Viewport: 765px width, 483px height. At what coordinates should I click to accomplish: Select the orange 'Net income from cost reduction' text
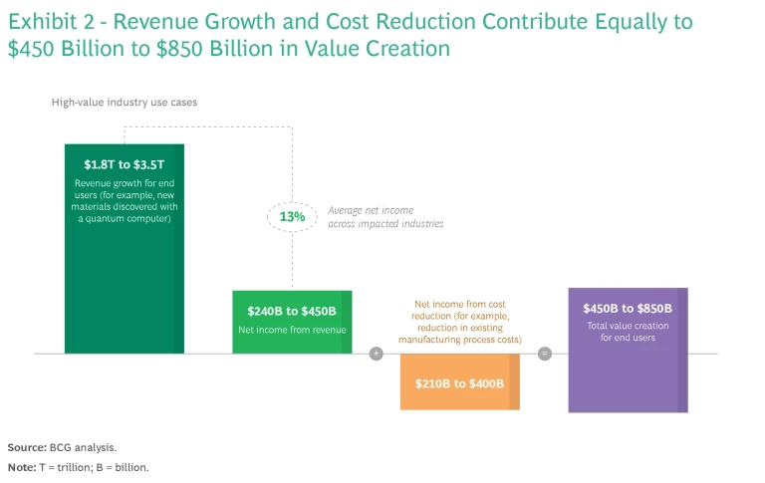pyautogui.click(x=459, y=323)
